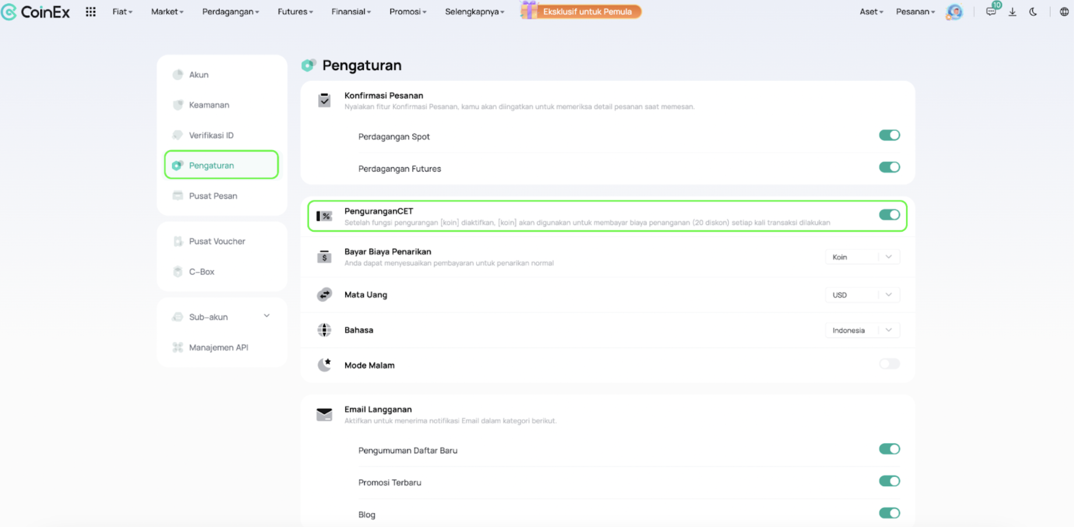
Task: Click the Keamanan shield sidebar icon
Action: [178, 105]
